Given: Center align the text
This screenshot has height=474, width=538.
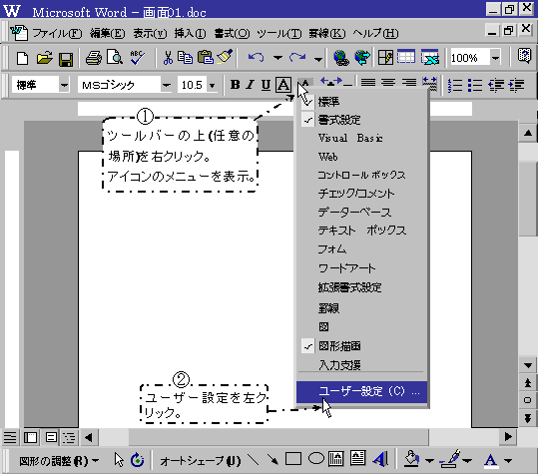Looking at the screenshot, I should (388, 83).
